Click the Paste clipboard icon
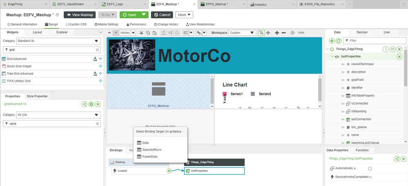Image resolution: width=408 pixels, height=186 pixels. 154,33
